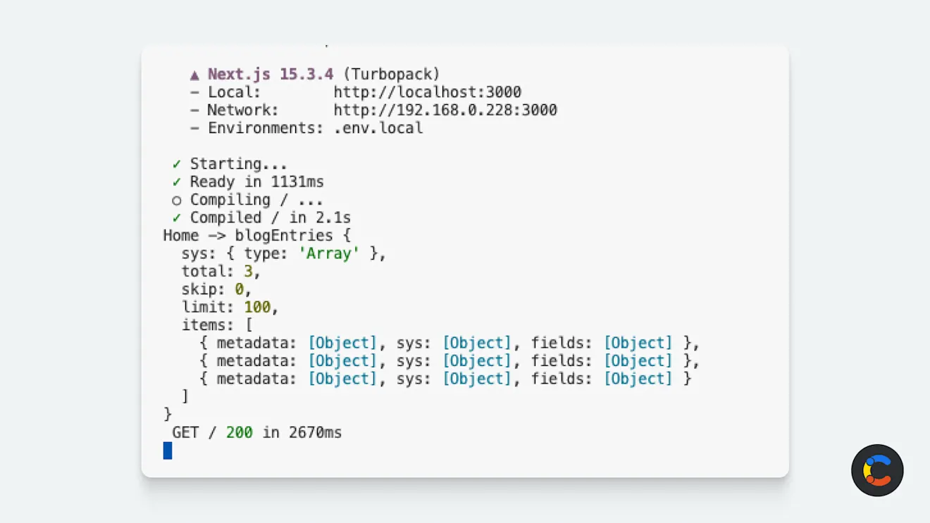Click the "items: [" line

click(x=217, y=325)
